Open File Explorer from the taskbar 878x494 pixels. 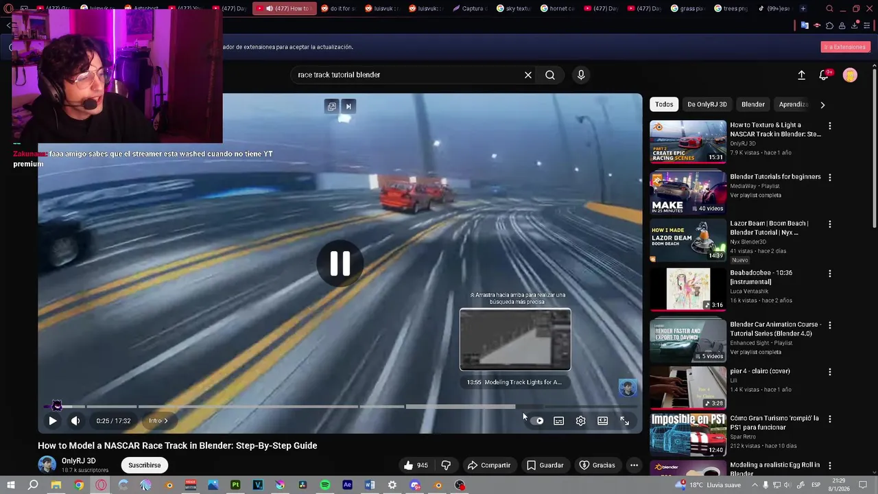pyautogui.click(x=56, y=485)
